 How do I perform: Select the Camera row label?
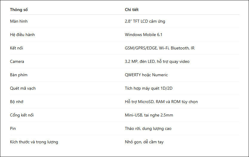pos(17,61)
